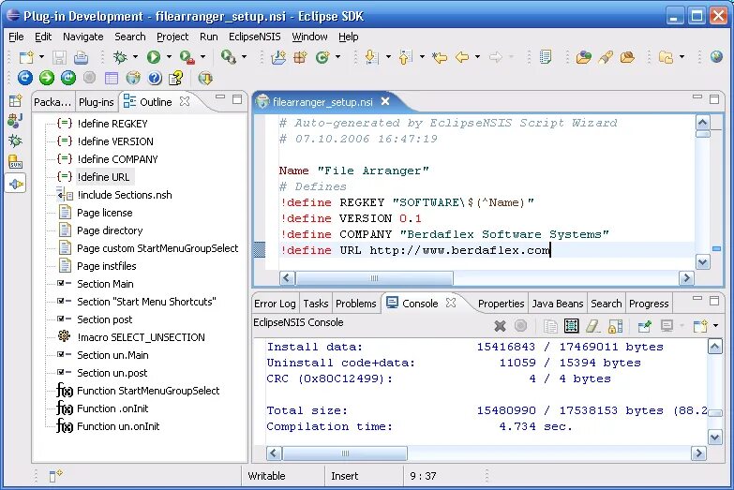This screenshot has width=734, height=490.
Task: Select 'Function .onInit' in Outline
Action: [112, 408]
